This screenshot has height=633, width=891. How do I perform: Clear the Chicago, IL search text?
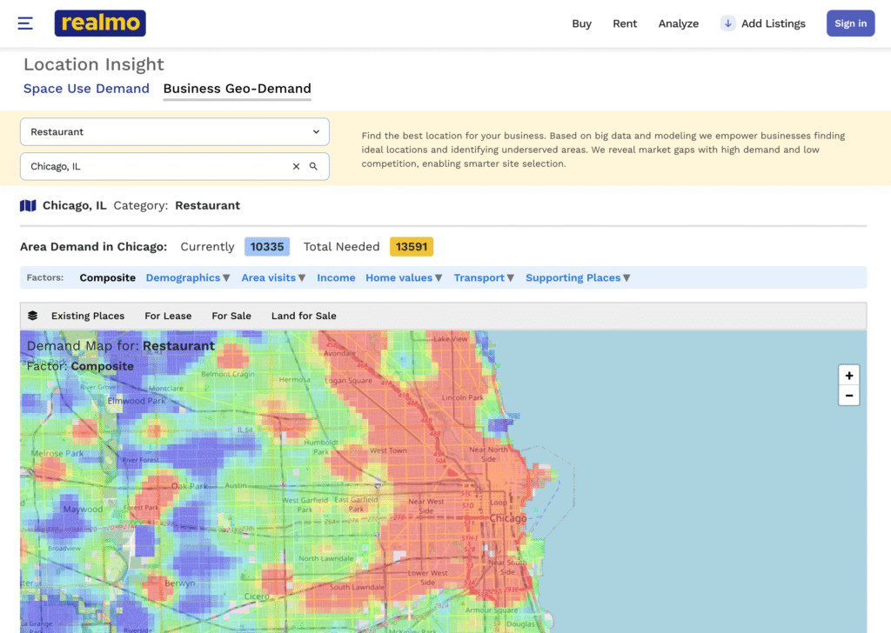coord(296,167)
